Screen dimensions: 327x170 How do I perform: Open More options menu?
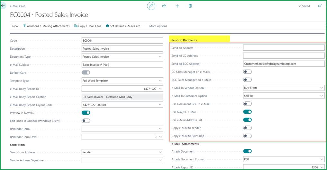click(x=158, y=26)
